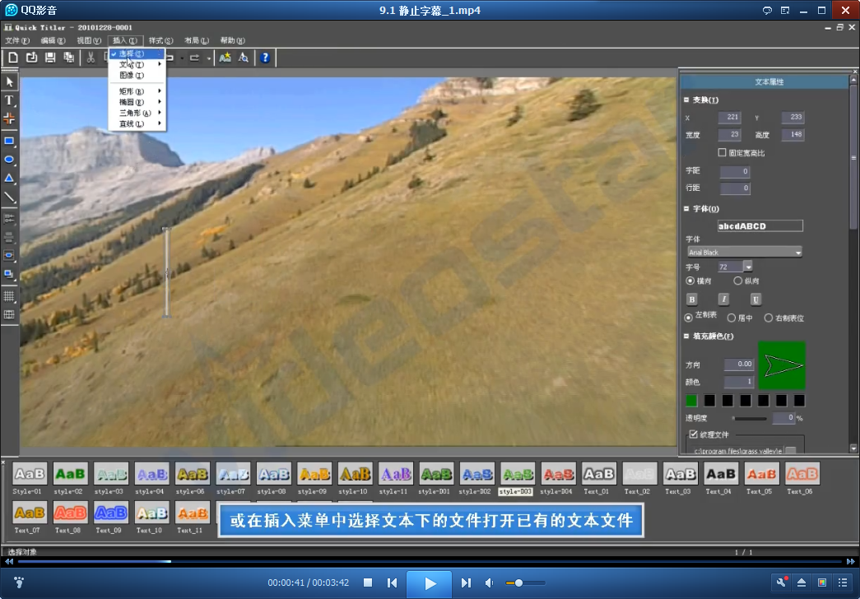Choose 图像(I) in the insert menu
This screenshot has height=599, width=860.
click(137, 75)
